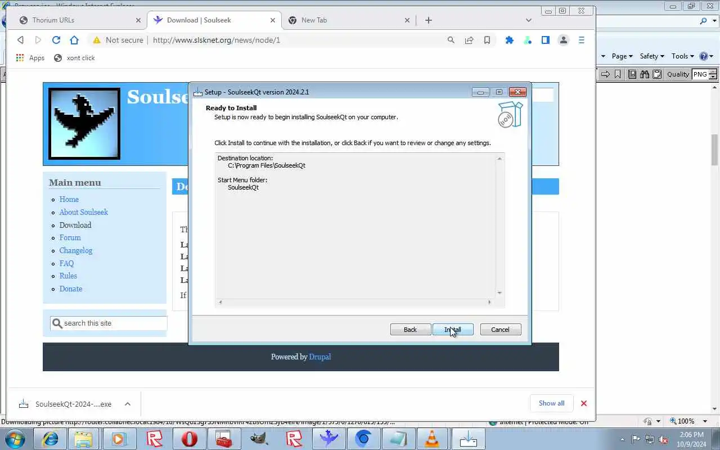The width and height of the screenshot is (720, 450).
Task: Click the Back button in setup dialog
Action: pos(410,330)
